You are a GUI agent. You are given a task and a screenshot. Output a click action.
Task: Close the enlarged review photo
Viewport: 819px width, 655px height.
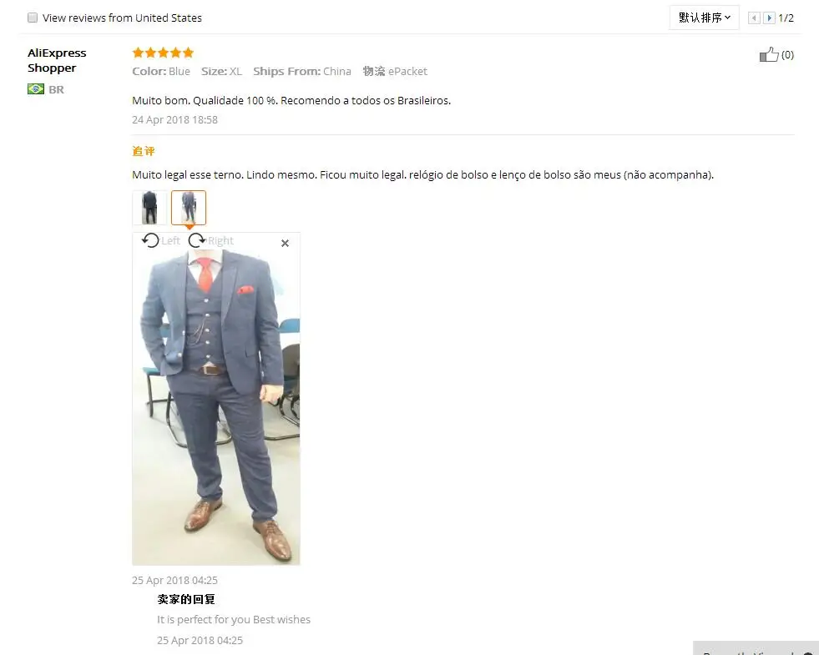coord(286,243)
